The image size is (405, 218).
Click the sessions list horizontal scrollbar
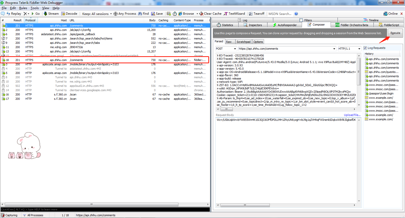coord(91,204)
